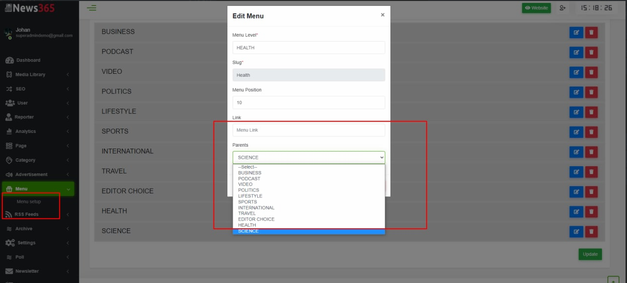Edit the HEALTH menu row

click(x=576, y=212)
